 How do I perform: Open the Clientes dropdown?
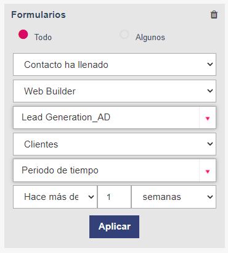(115, 144)
